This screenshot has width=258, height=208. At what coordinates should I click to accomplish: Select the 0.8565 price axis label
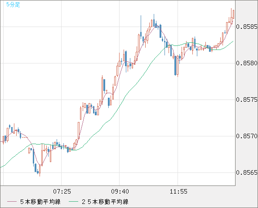[x=247, y=172]
